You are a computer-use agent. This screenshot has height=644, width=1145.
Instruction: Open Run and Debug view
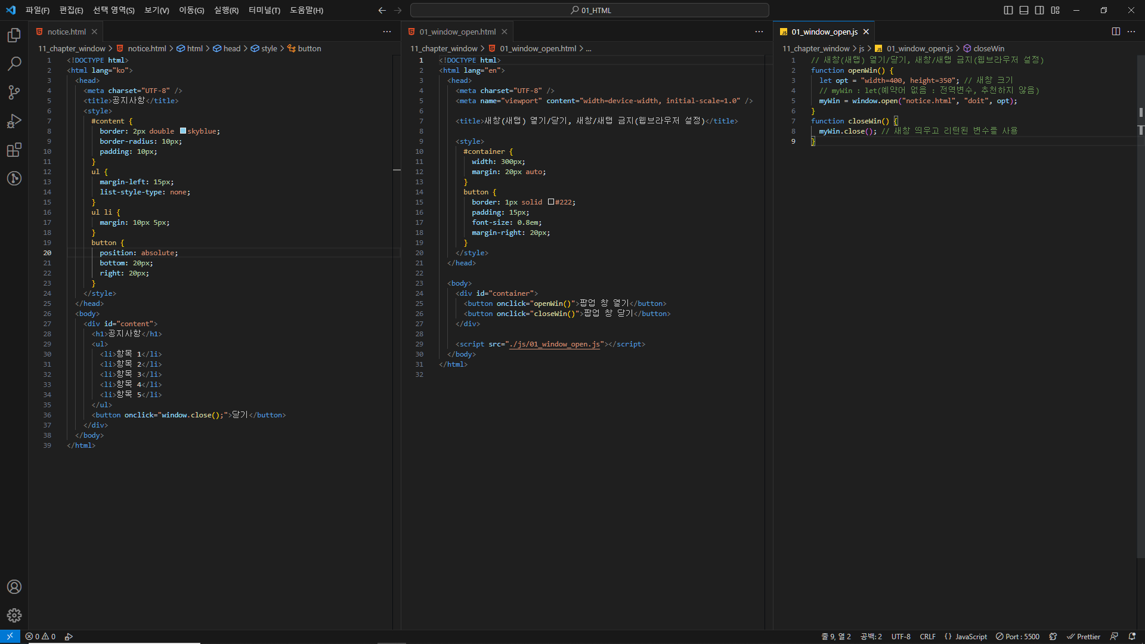tap(14, 121)
